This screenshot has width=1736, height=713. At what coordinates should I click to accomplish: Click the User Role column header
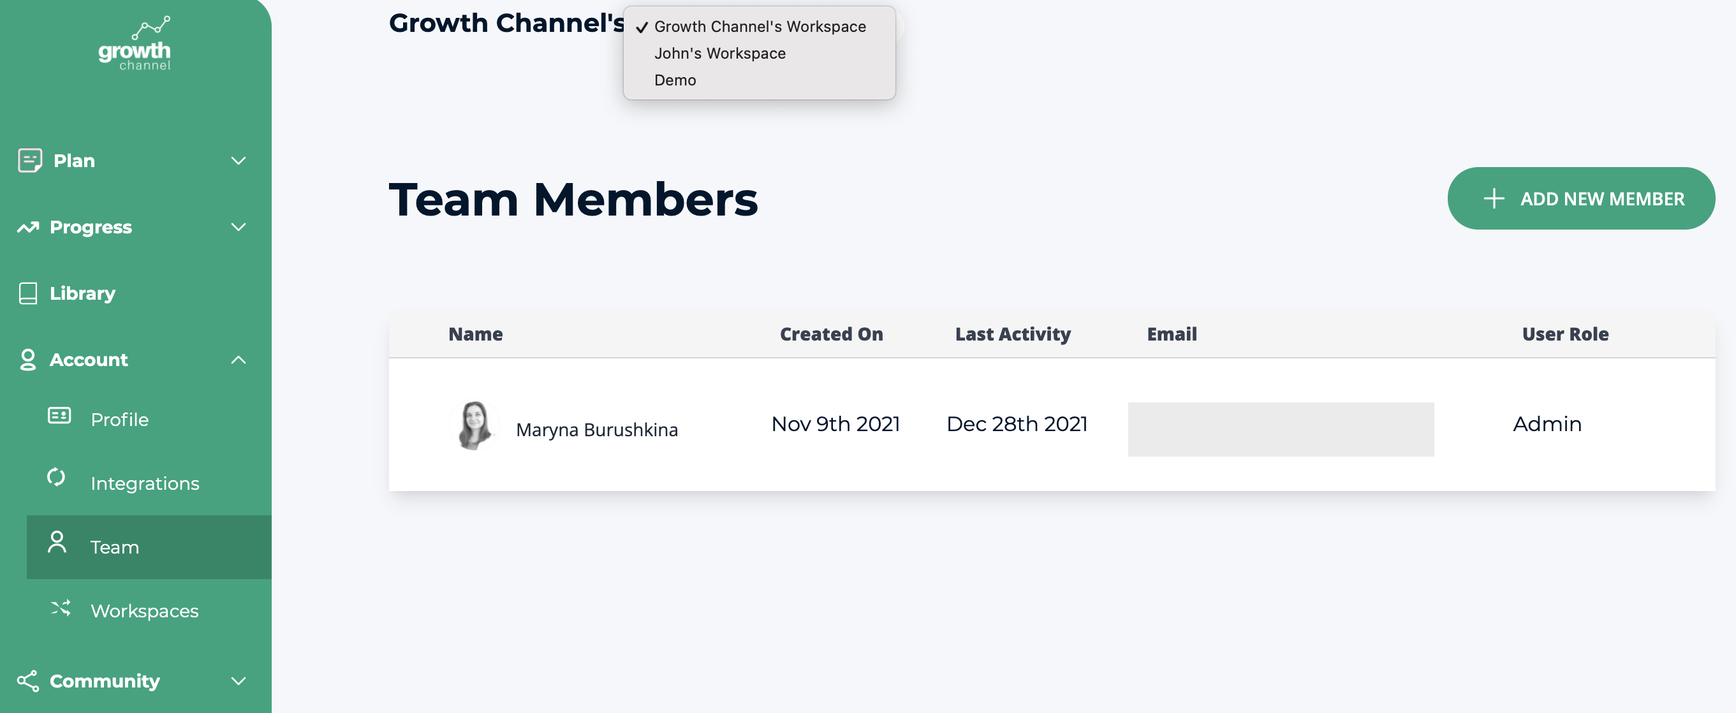1565,334
